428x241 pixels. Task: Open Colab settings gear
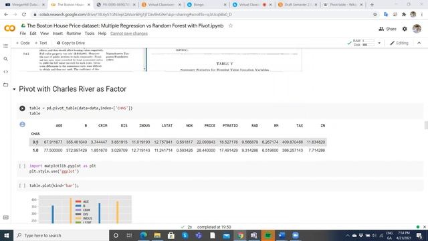[x=405, y=29]
